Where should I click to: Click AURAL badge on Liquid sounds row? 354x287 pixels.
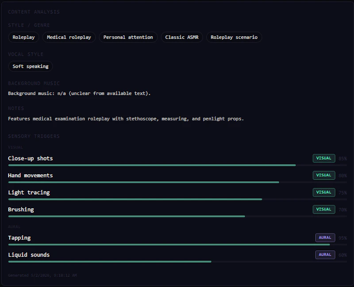point(325,255)
